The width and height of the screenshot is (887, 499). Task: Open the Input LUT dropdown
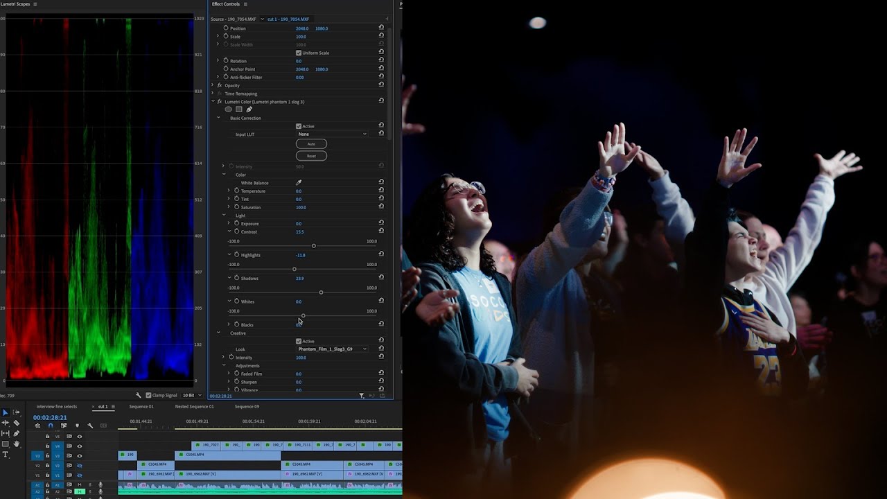coord(332,134)
